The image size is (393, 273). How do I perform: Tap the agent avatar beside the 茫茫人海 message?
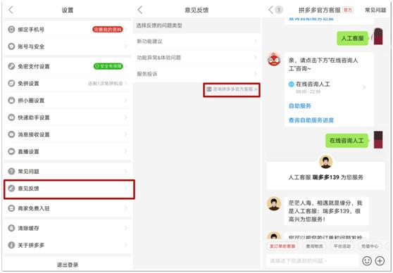click(x=274, y=203)
